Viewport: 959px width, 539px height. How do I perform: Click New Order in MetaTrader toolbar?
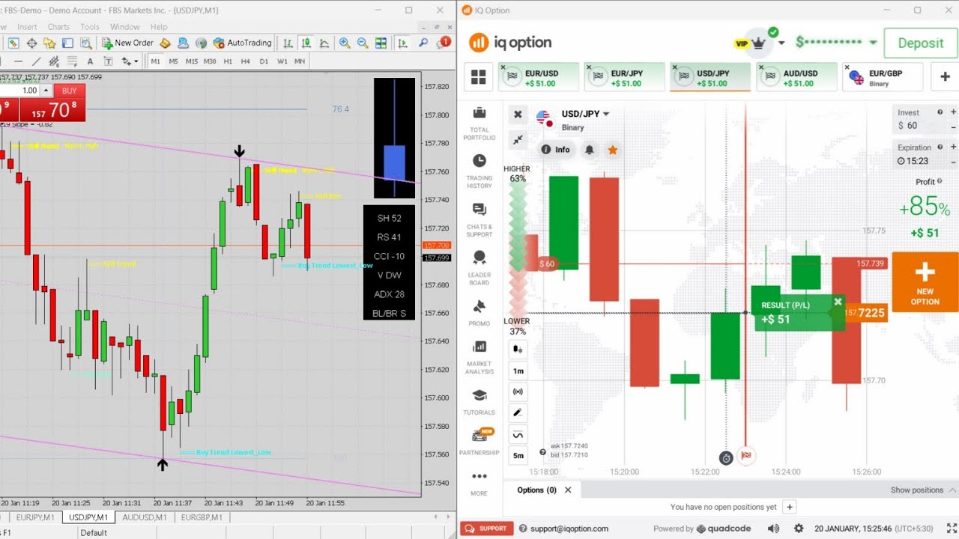[x=127, y=43]
